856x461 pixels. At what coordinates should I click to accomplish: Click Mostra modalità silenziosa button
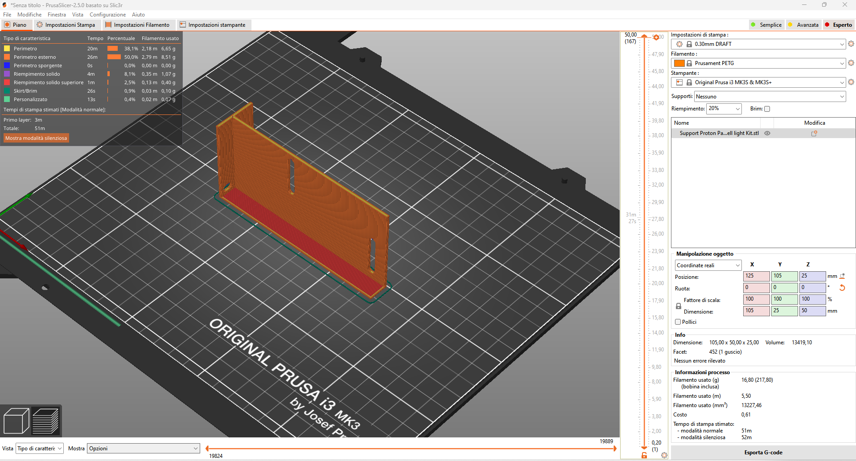[x=36, y=138]
